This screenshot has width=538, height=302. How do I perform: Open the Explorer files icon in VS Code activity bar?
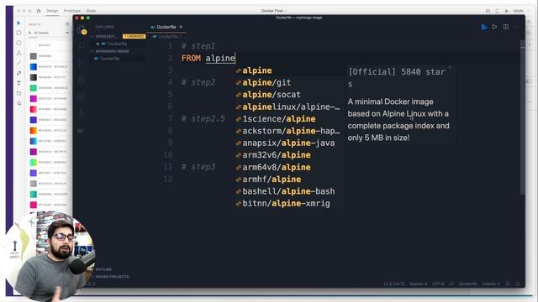pos(82,30)
